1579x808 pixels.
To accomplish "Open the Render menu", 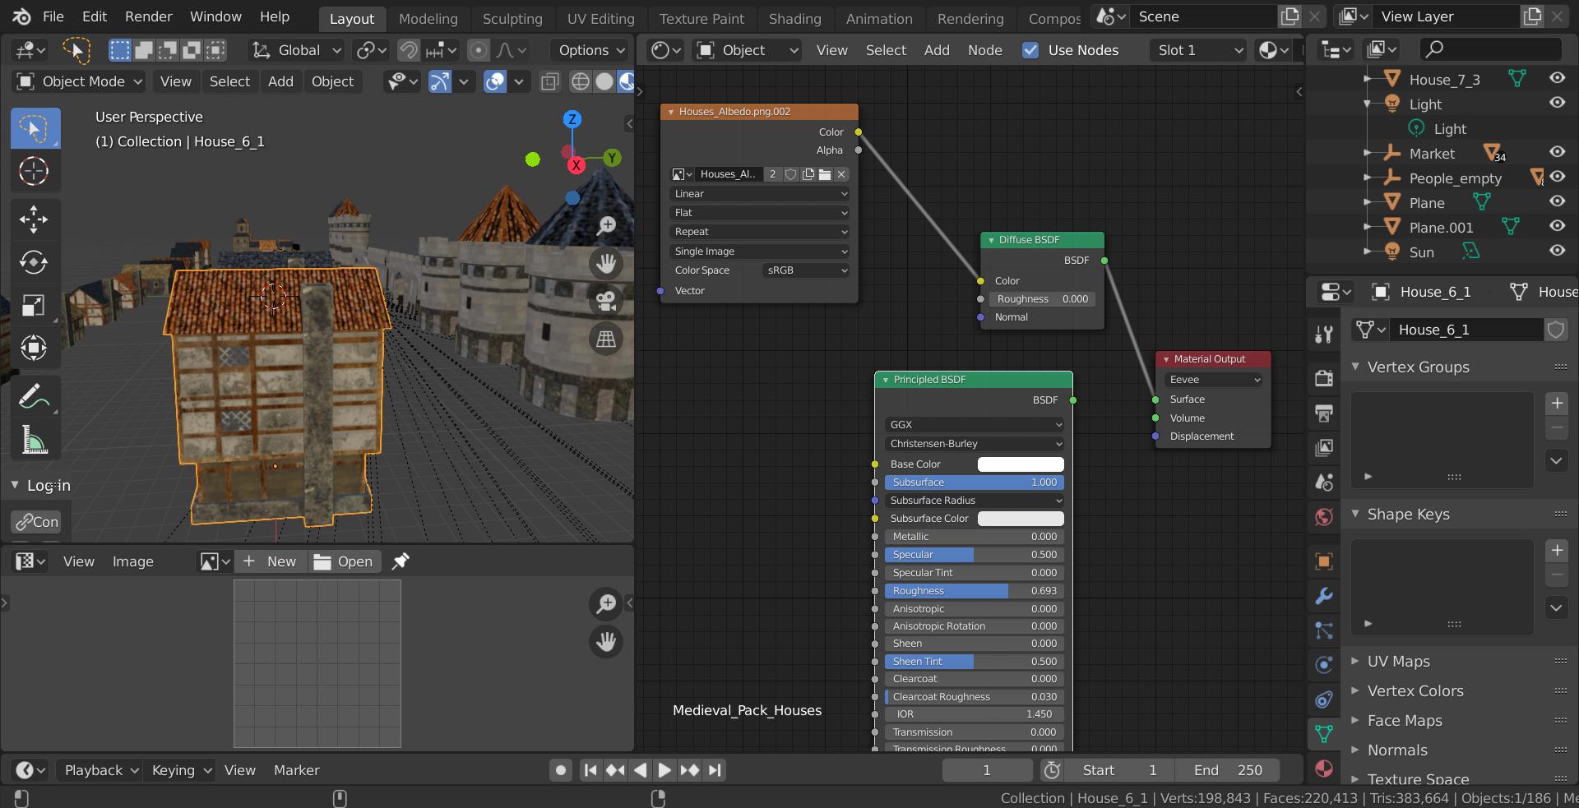I will pos(148,16).
